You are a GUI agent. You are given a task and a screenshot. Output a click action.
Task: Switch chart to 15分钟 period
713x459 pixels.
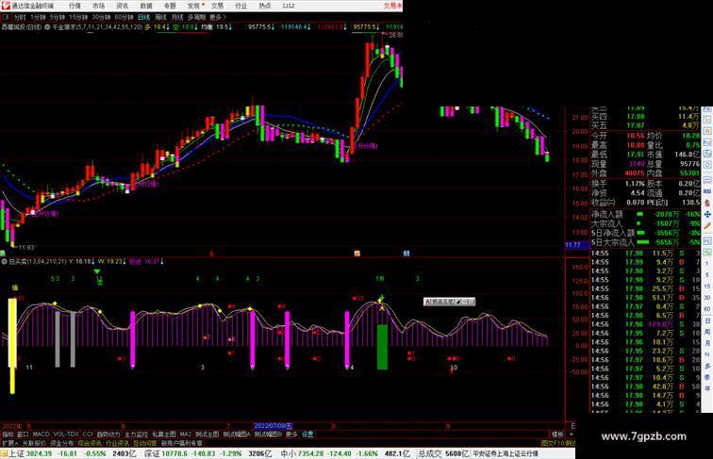tap(78, 17)
